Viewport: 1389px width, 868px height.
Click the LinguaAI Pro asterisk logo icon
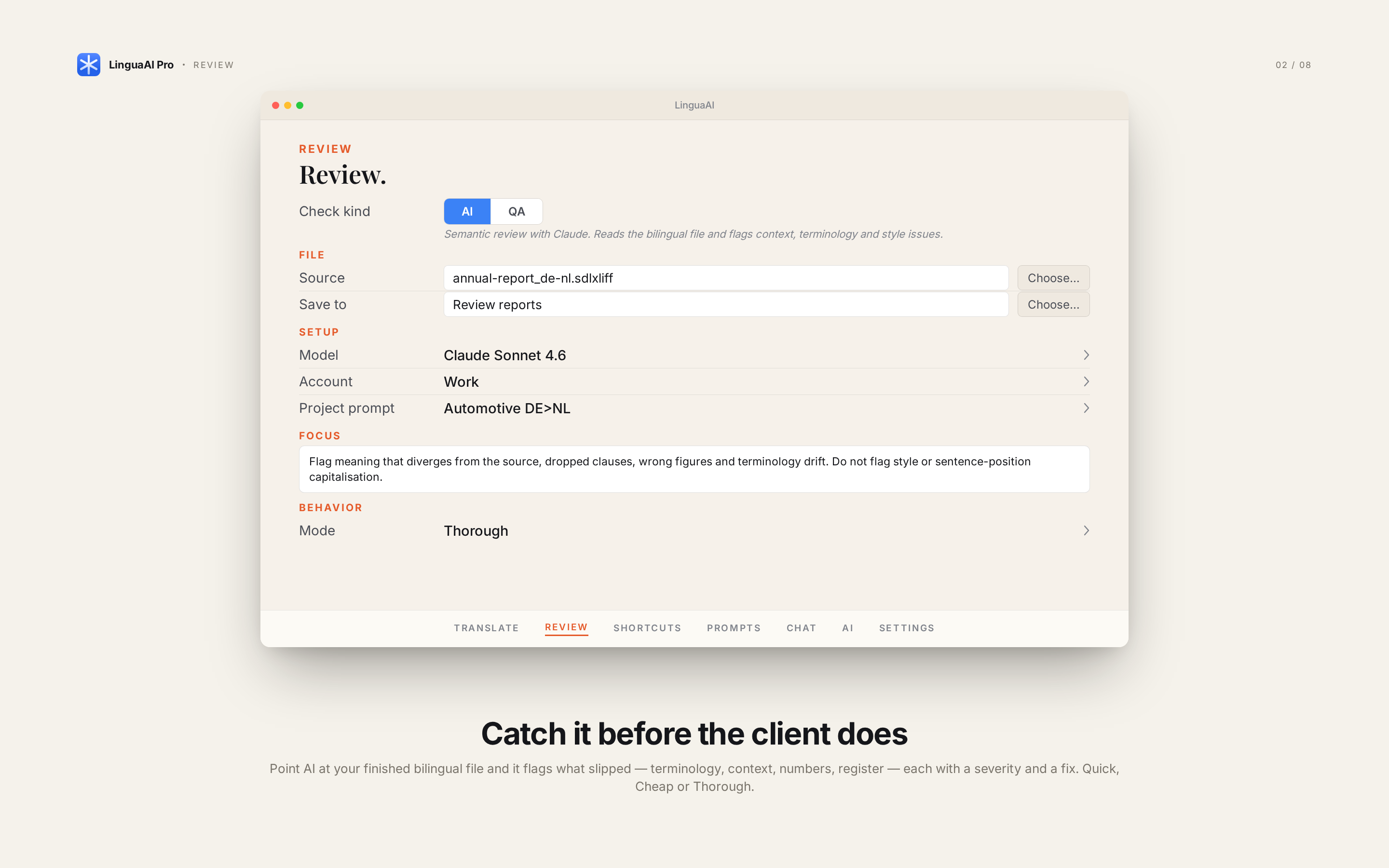coord(88,64)
